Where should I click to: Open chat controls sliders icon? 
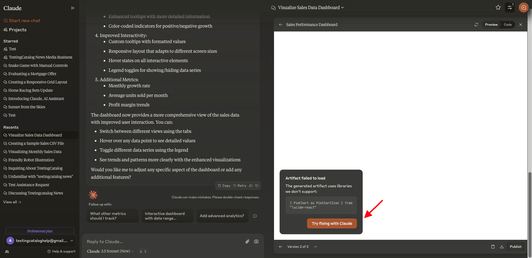click(x=510, y=7)
